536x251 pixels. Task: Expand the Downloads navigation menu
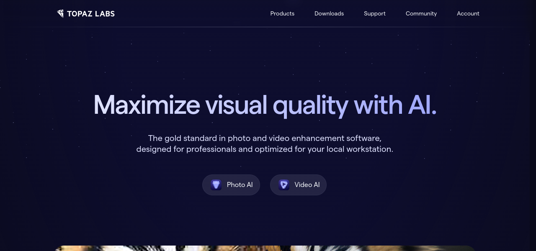[329, 13]
